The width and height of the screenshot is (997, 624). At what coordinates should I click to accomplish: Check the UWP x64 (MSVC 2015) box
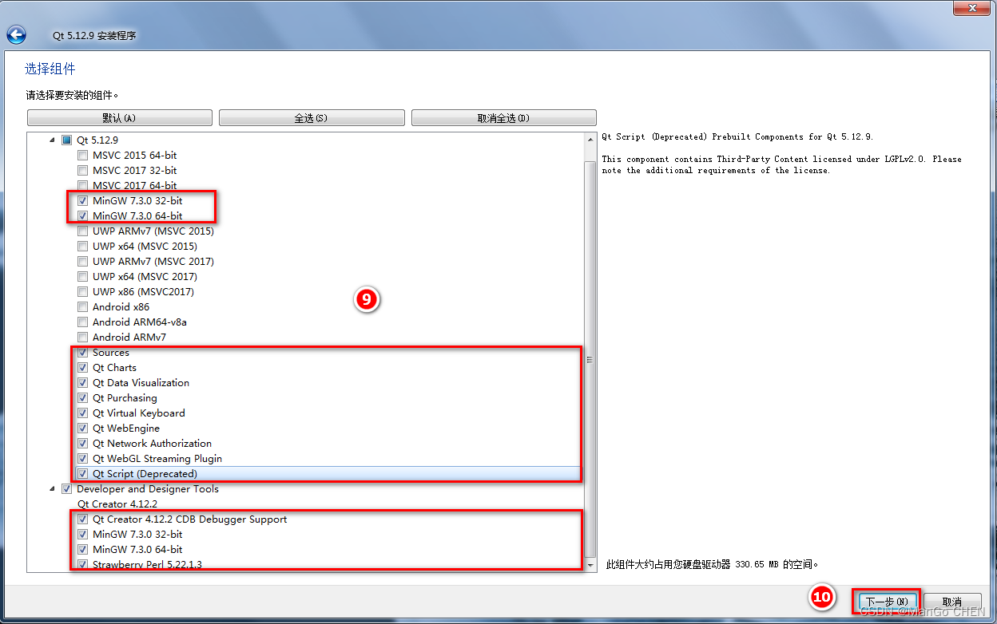tap(83, 246)
